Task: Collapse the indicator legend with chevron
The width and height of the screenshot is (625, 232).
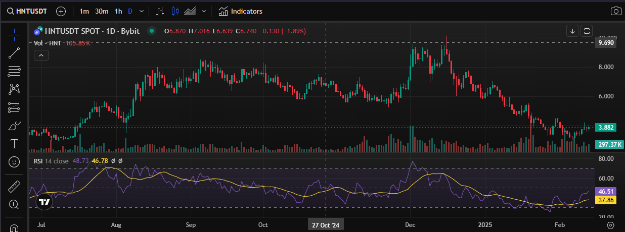Action: coord(41,55)
